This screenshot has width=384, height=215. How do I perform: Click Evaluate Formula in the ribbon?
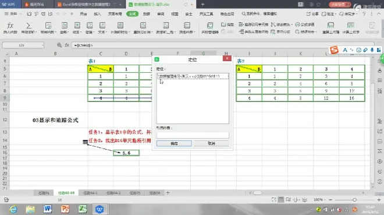click(x=305, y=24)
